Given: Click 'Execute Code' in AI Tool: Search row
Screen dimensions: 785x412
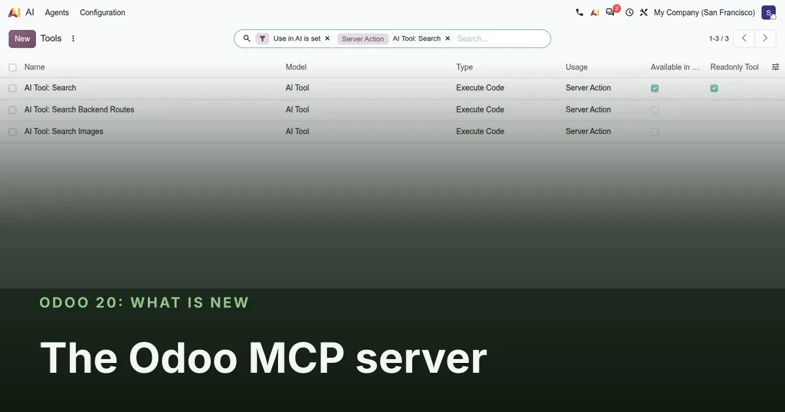Looking at the screenshot, I should tap(480, 88).
